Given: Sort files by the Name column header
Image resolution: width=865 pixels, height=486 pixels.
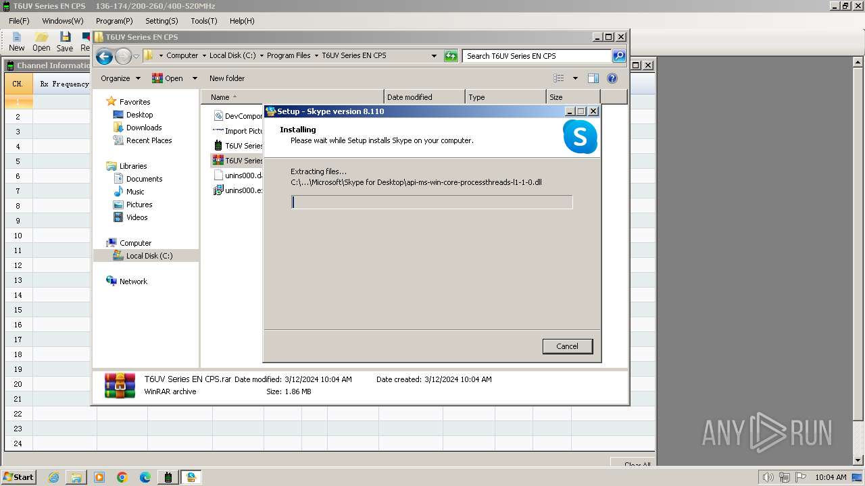Looking at the screenshot, I should click(x=292, y=97).
